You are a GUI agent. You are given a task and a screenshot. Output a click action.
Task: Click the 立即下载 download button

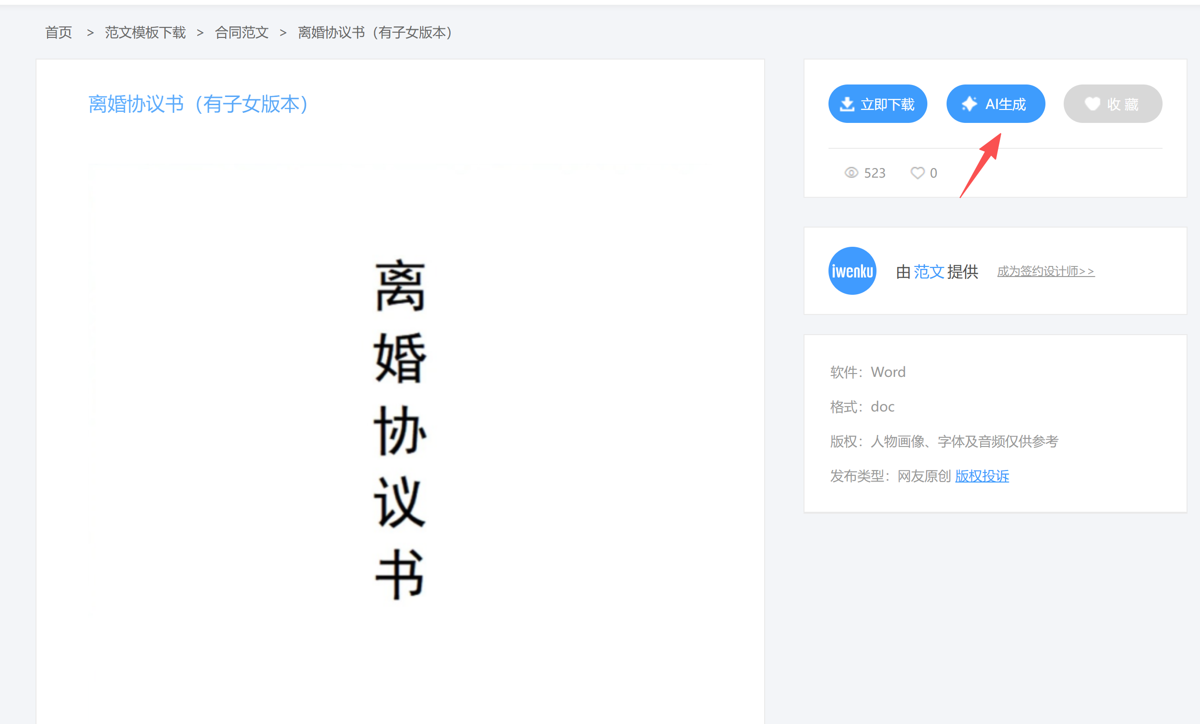[877, 104]
